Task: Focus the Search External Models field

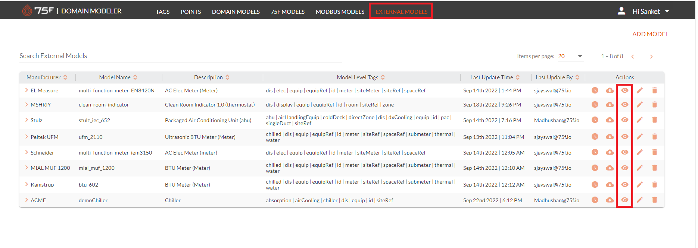Action: pos(181,56)
